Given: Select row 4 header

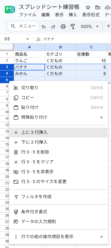Looking at the screenshot, I should tap(7, 74).
